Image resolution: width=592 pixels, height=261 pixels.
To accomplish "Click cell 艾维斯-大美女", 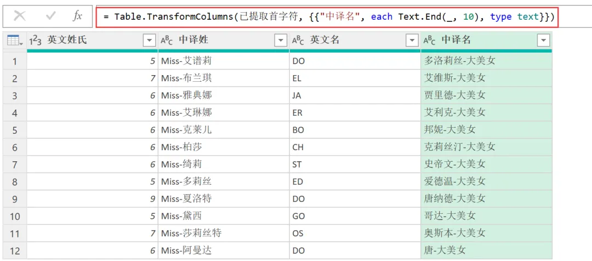I will 486,78.
